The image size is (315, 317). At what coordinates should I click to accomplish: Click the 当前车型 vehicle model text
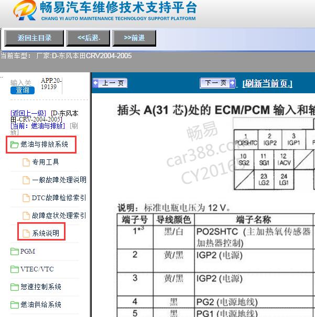(66, 56)
